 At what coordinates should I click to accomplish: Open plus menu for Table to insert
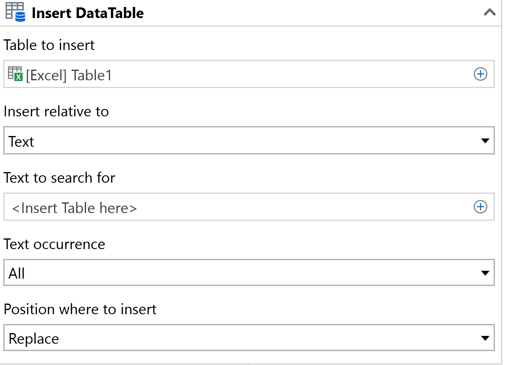click(480, 74)
